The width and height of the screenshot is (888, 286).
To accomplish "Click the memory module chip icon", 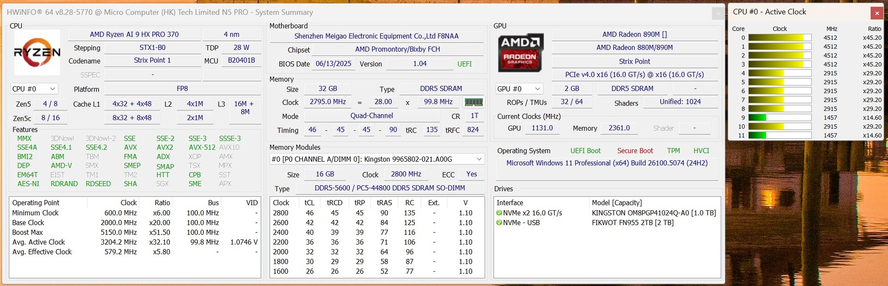I will coord(473,102).
